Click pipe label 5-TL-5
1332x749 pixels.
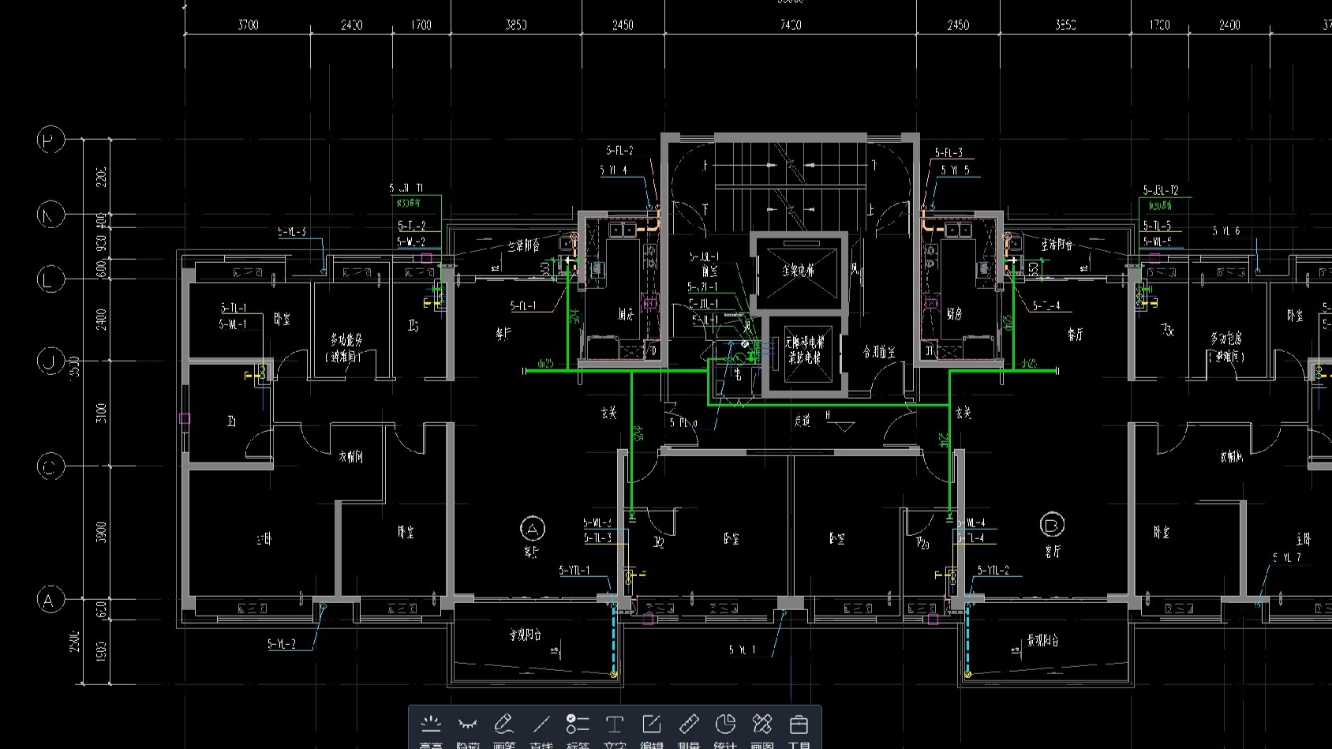click(x=1158, y=226)
